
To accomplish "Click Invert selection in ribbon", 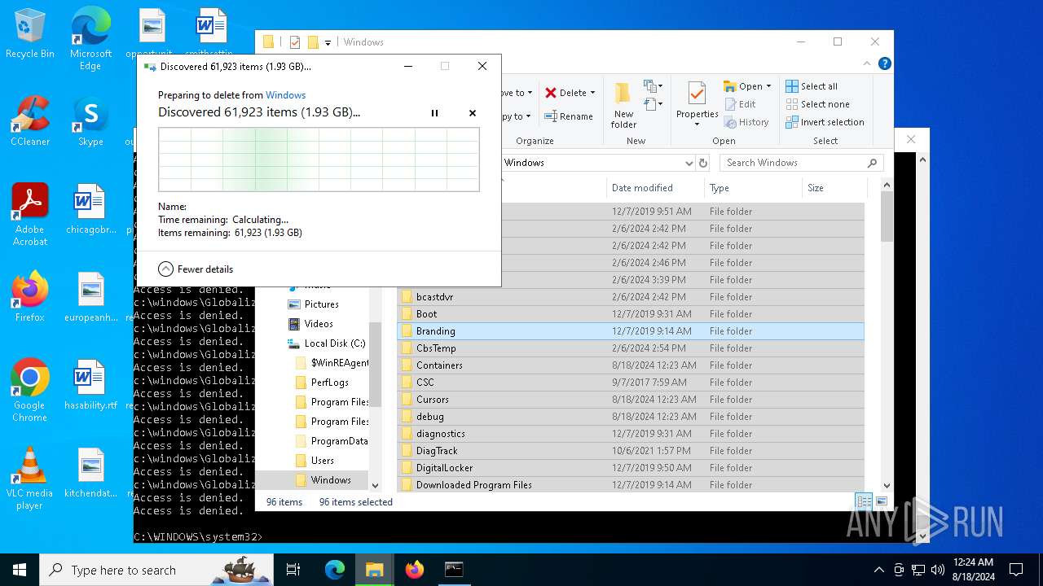I will point(825,122).
